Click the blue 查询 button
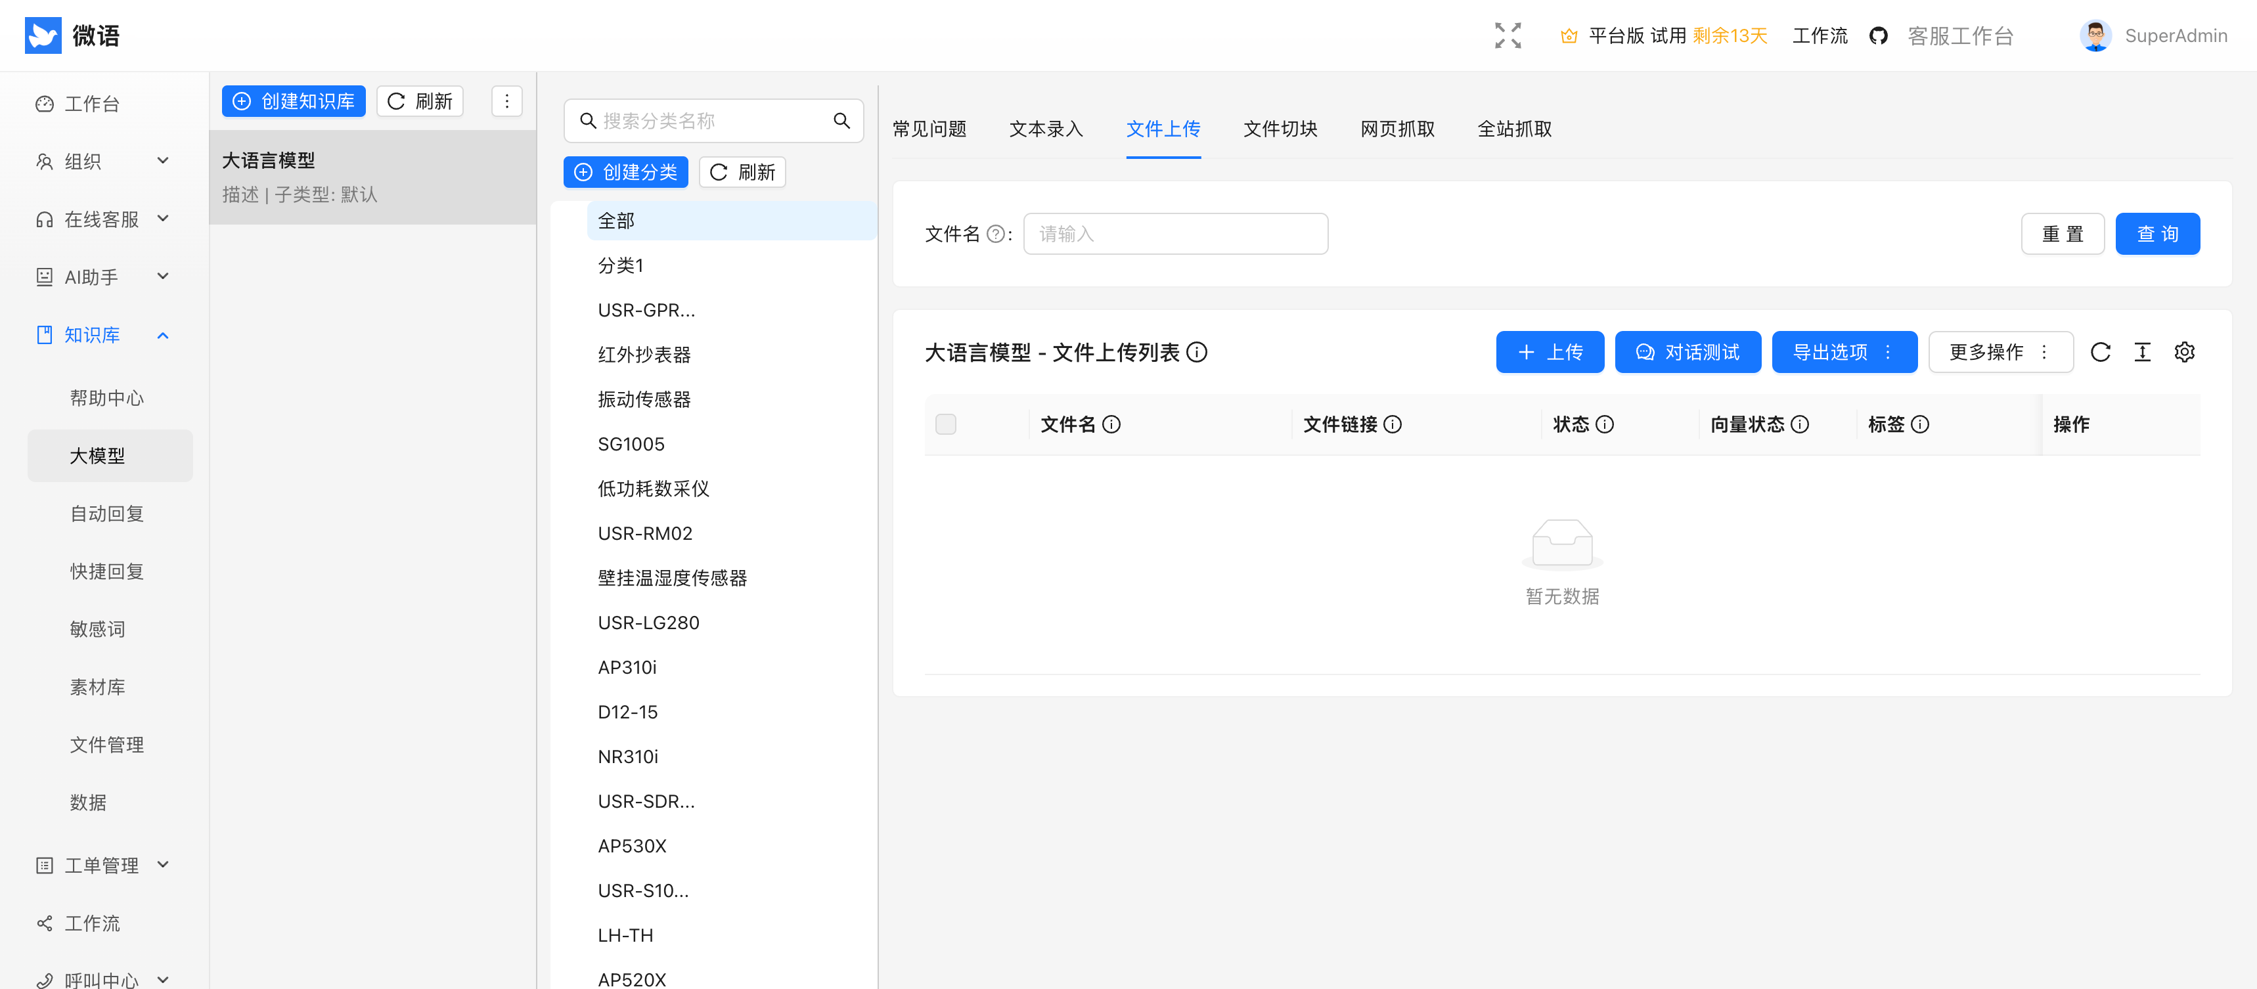The image size is (2257, 989). pos(2158,233)
